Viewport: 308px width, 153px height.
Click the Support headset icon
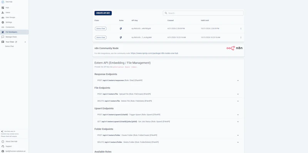[x=3, y=146]
